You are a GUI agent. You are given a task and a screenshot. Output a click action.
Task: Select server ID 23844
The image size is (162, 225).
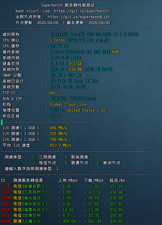[x=6, y=198]
